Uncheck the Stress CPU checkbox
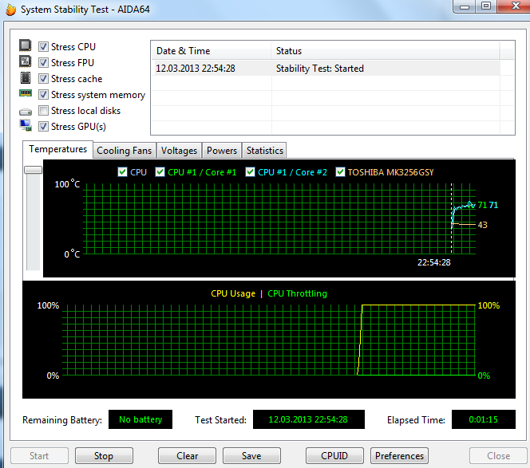The height and width of the screenshot is (468, 530). point(43,46)
